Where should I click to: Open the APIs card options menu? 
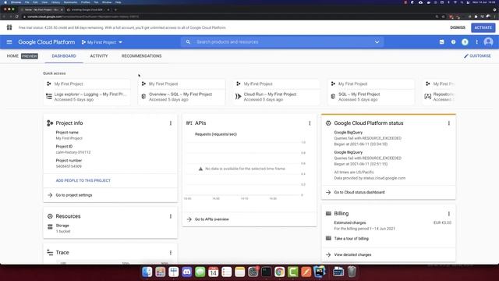310,123
